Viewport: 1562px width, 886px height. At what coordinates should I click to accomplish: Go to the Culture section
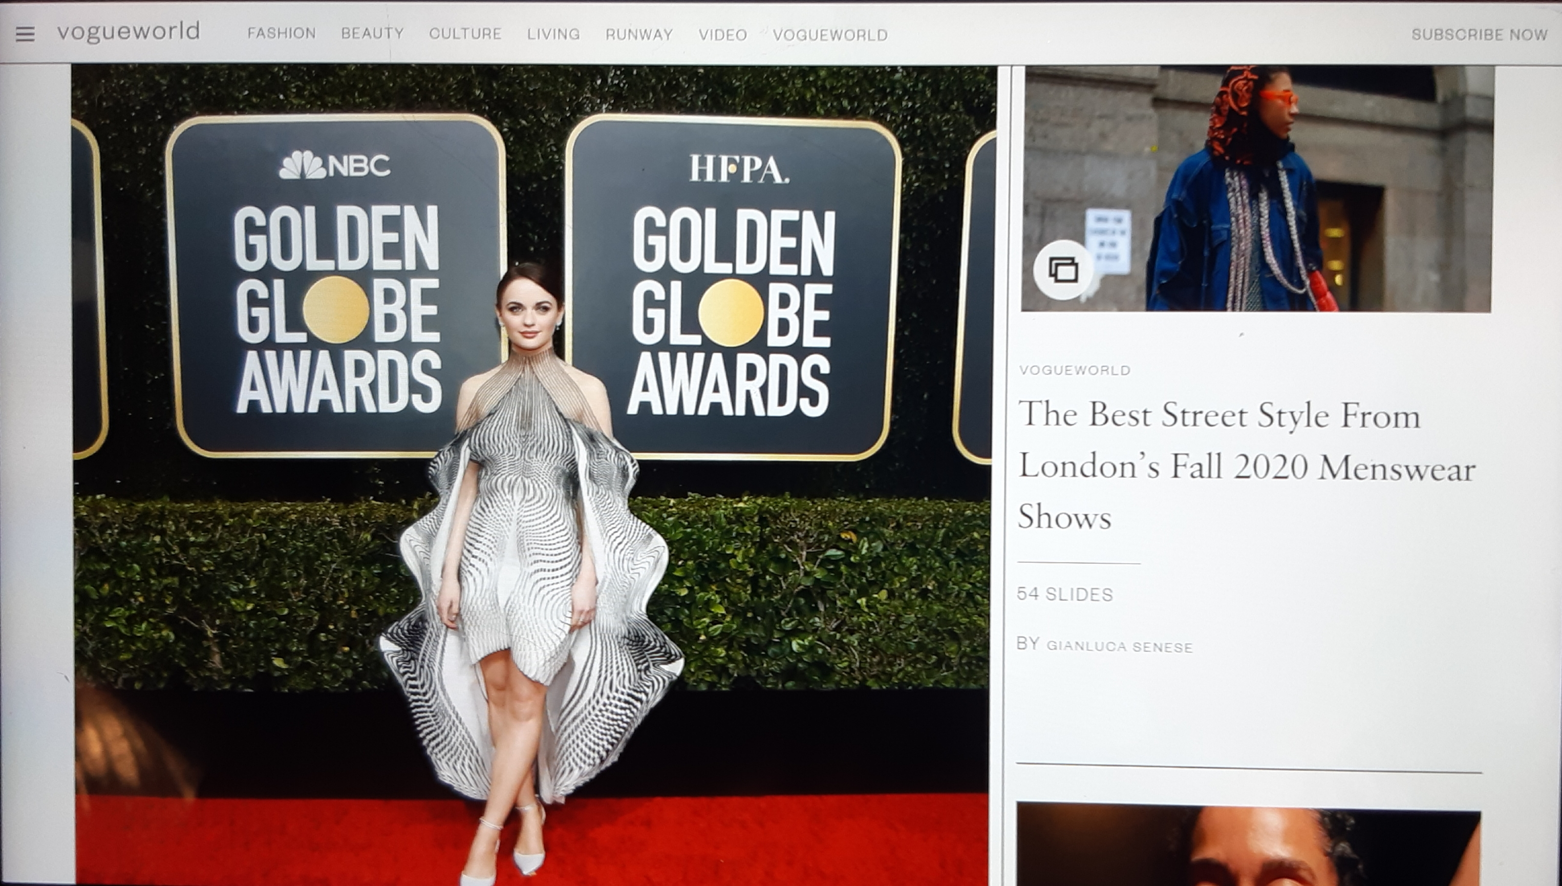pos(465,34)
